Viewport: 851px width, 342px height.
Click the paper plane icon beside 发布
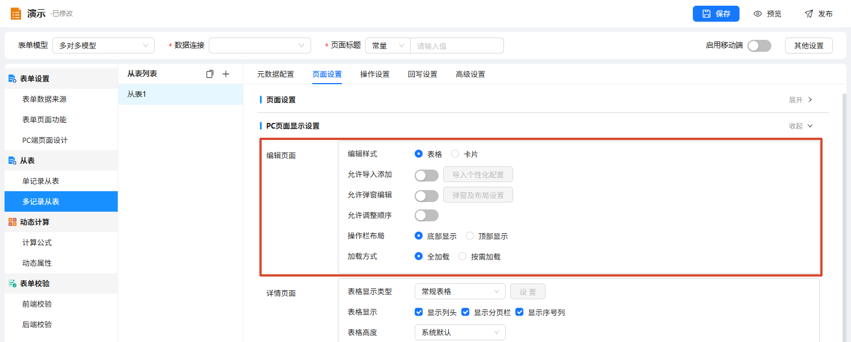pos(809,14)
